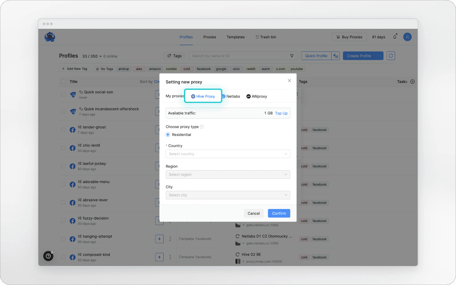Screen dimensions: 456x285
Task: Switch to the Hive Proxy tab
Action: [203, 96]
